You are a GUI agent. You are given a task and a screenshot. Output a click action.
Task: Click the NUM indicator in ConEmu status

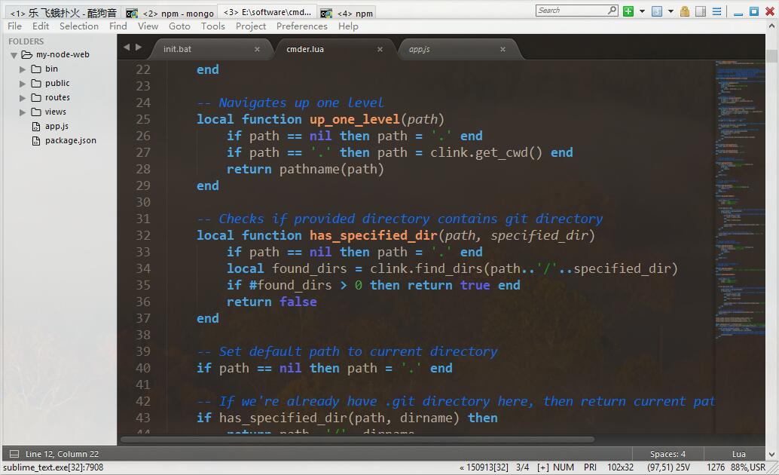(564, 467)
